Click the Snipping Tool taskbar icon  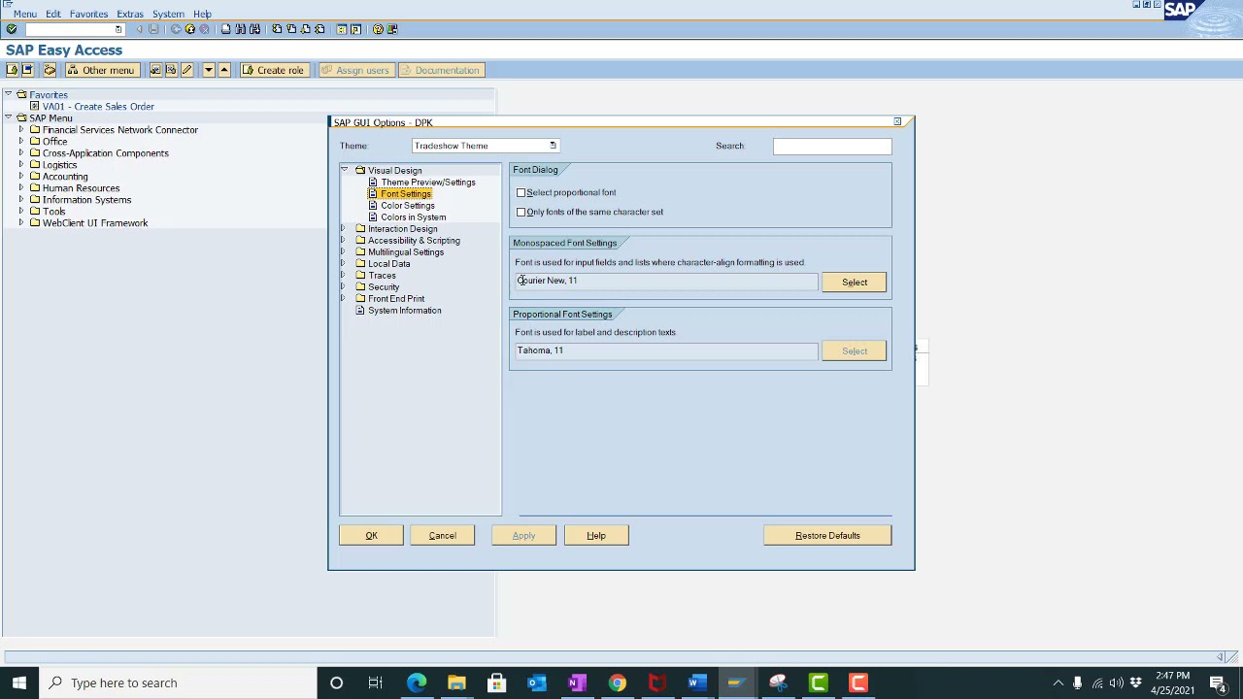pos(777,682)
